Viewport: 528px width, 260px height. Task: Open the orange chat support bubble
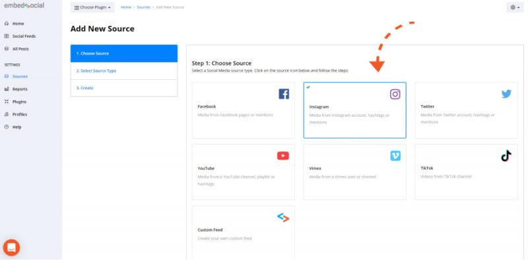11,247
